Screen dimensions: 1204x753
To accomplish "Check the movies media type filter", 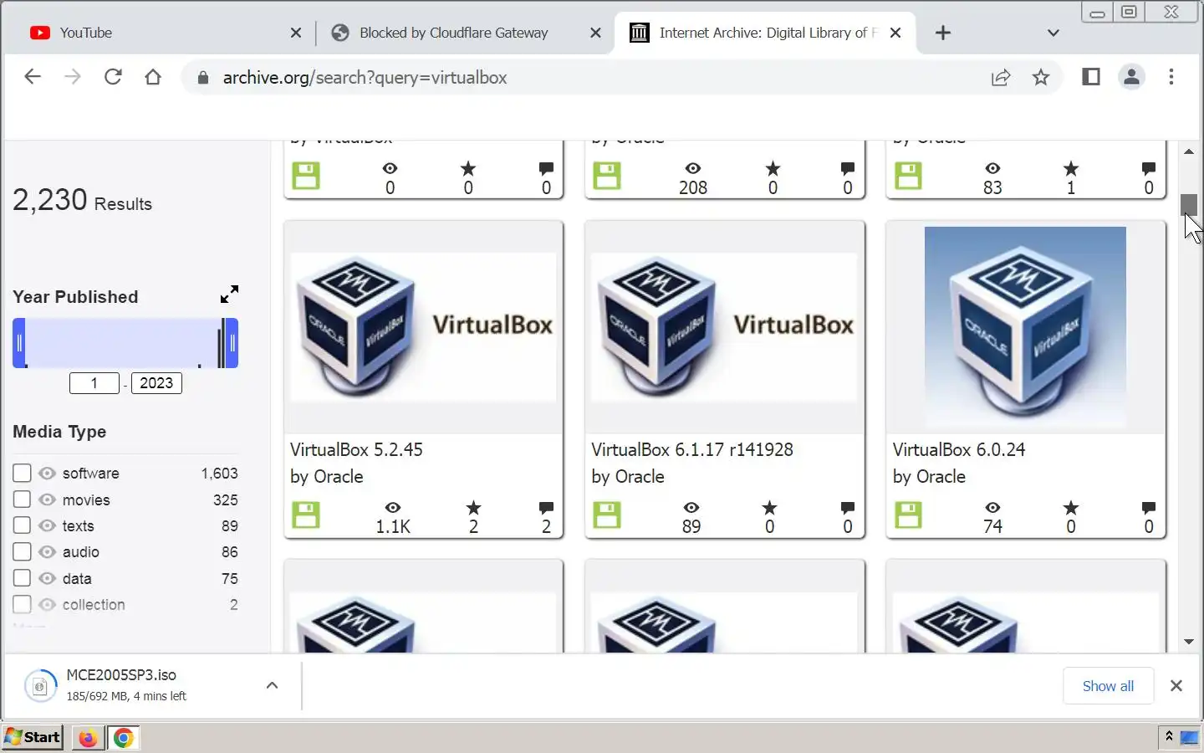I will pyautogui.click(x=22, y=499).
